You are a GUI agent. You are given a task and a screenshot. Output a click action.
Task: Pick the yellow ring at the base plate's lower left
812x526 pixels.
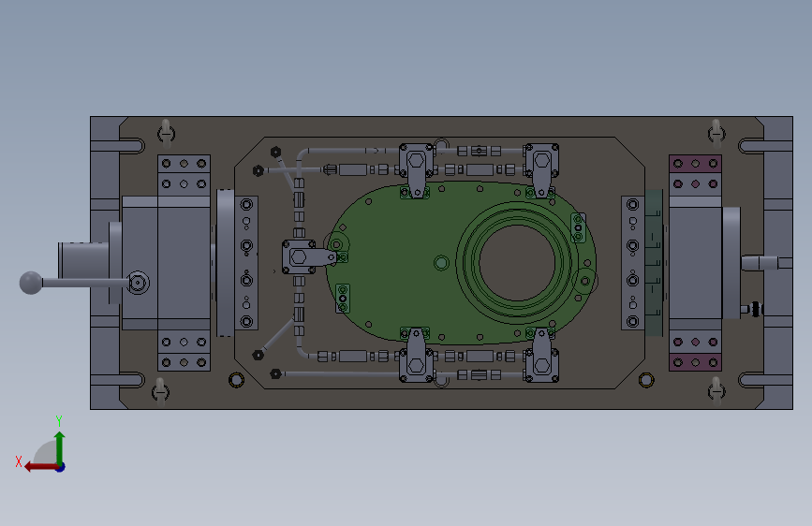(x=236, y=380)
